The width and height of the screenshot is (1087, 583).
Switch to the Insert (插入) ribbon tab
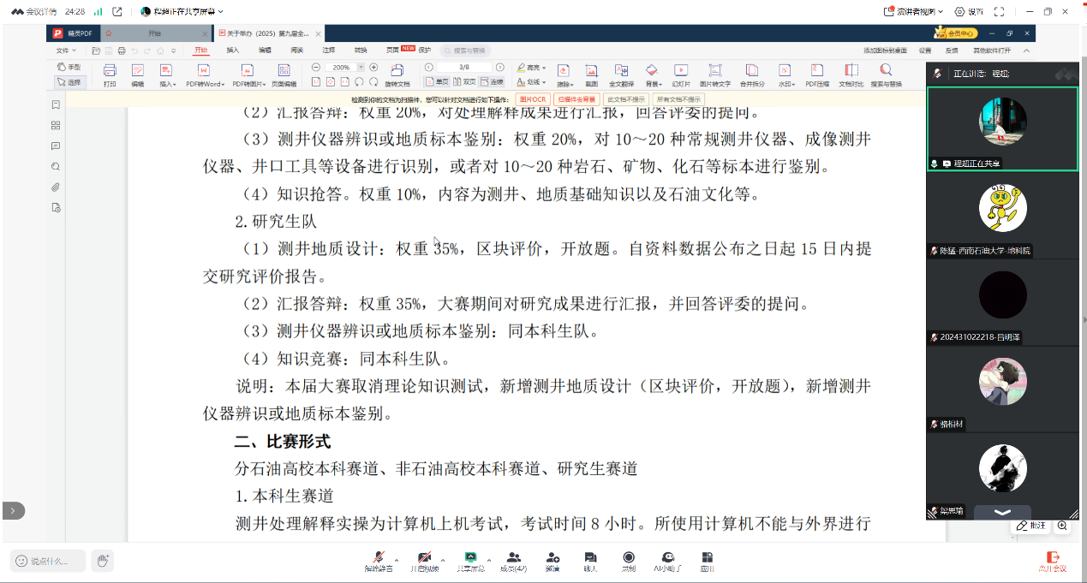click(x=233, y=51)
